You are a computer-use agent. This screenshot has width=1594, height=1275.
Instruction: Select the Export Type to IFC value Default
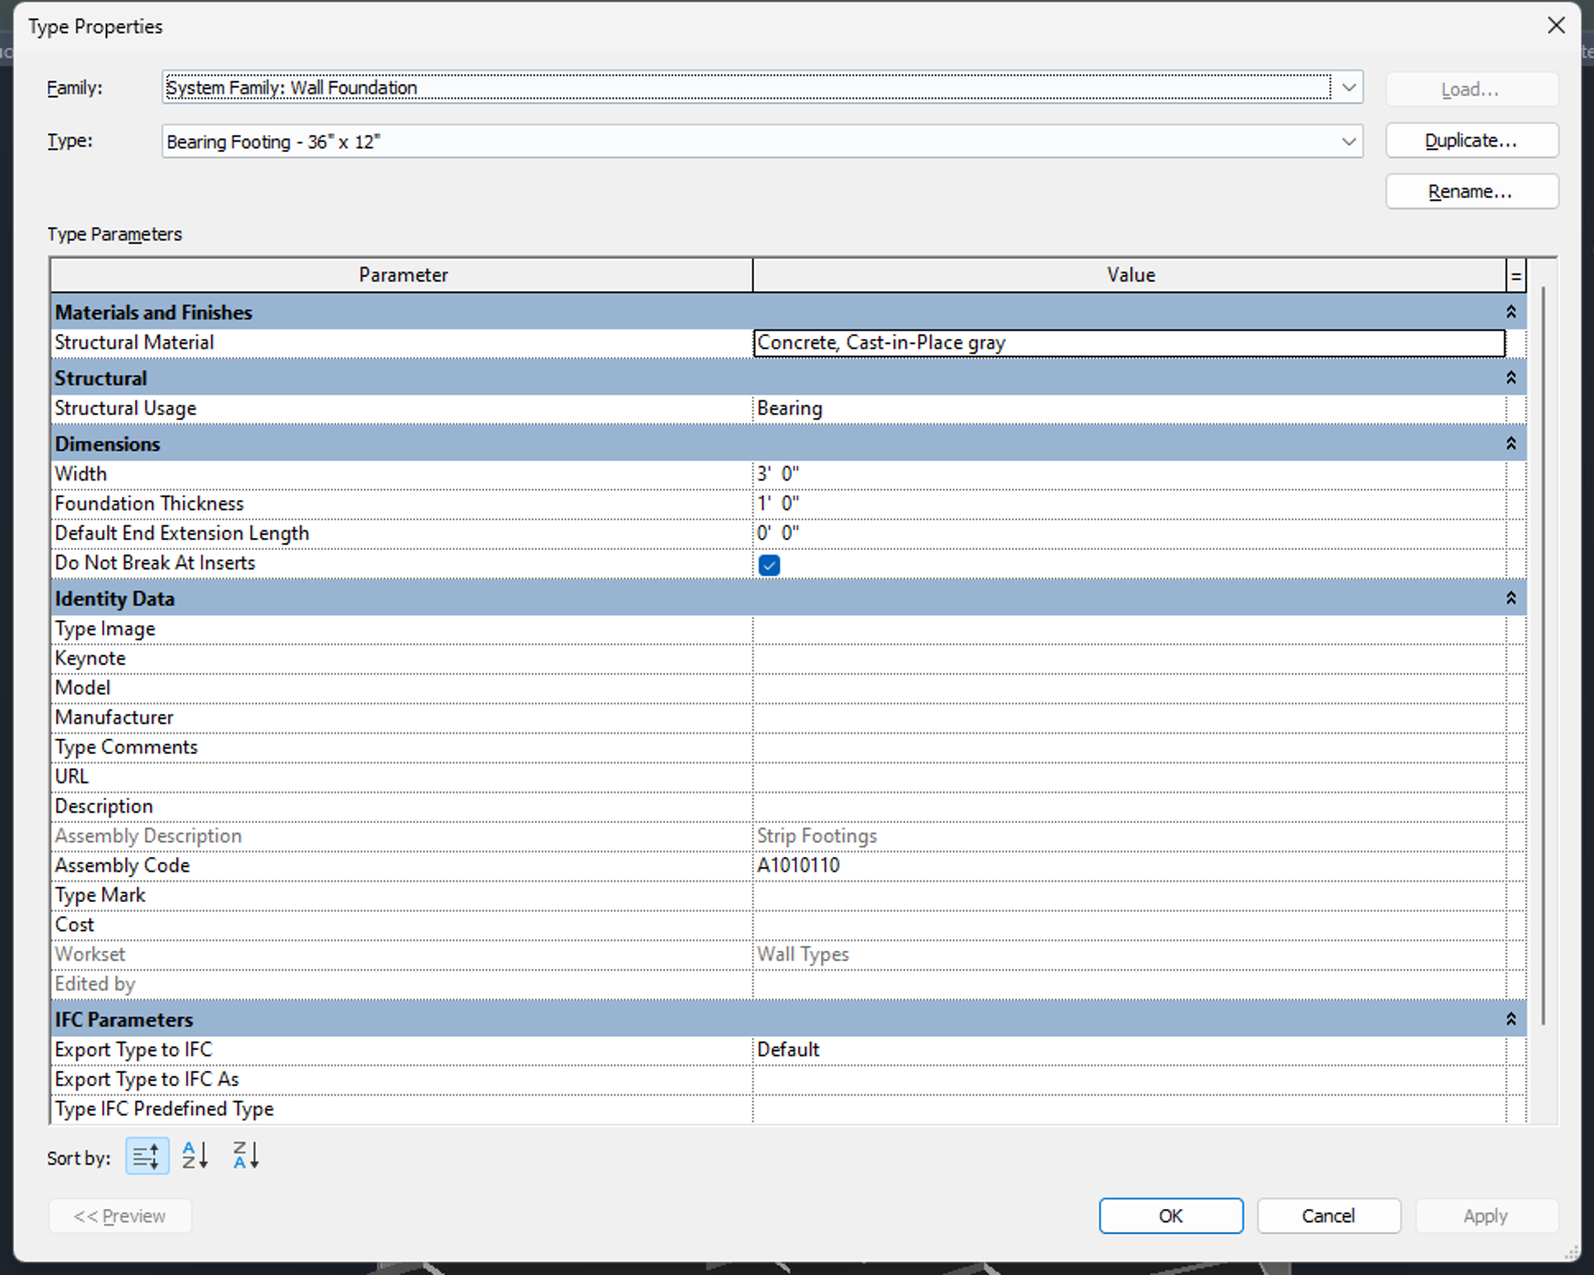1129,1050
